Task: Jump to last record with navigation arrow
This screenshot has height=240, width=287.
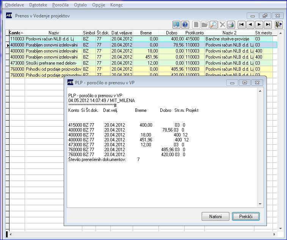Action: (x=268, y=25)
